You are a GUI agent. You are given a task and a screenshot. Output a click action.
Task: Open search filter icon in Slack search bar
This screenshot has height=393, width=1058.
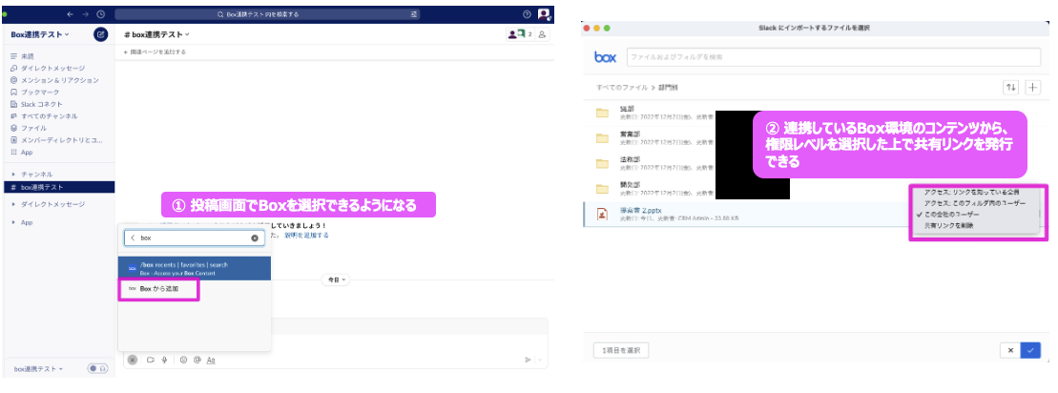click(x=414, y=14)
